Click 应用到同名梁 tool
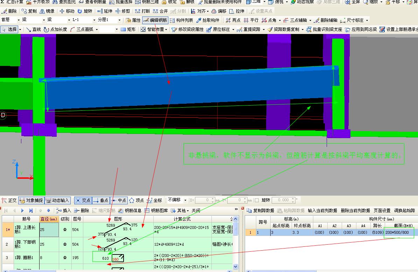418x272 pixels. pos(361,29)
